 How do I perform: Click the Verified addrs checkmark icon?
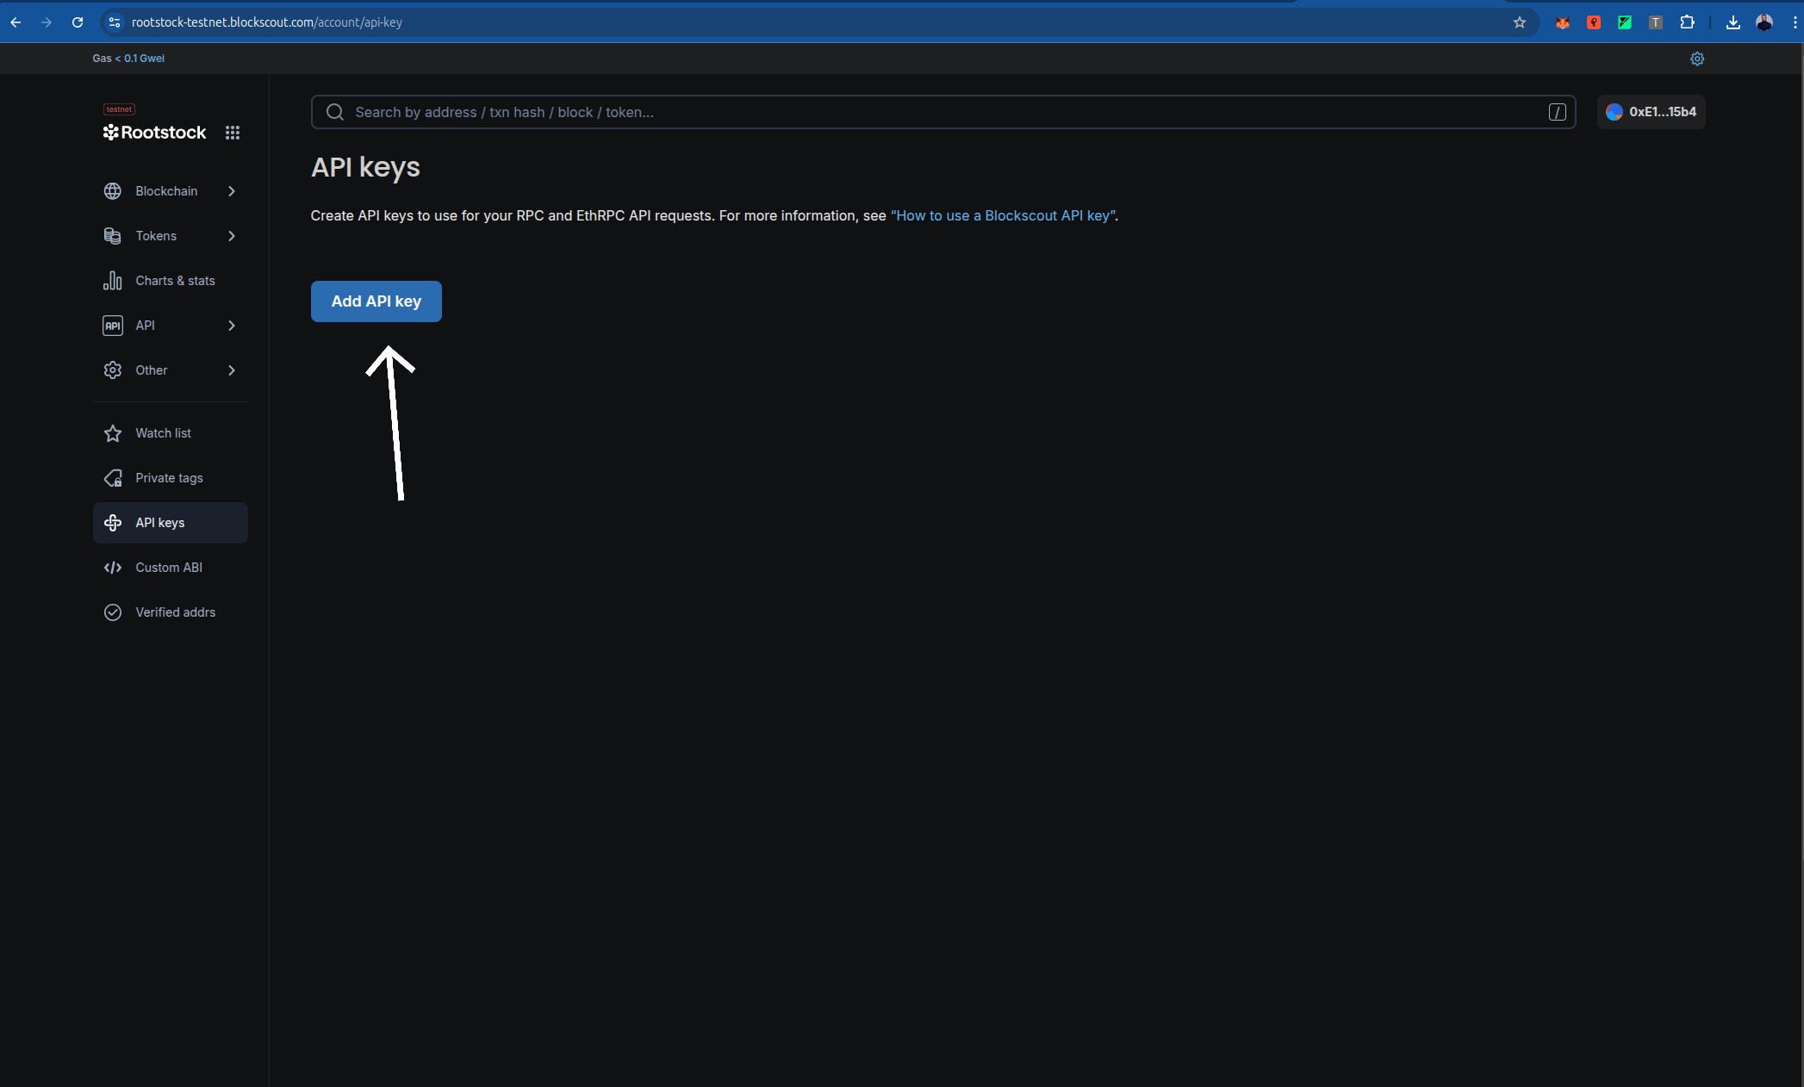(x=113, y=612)
